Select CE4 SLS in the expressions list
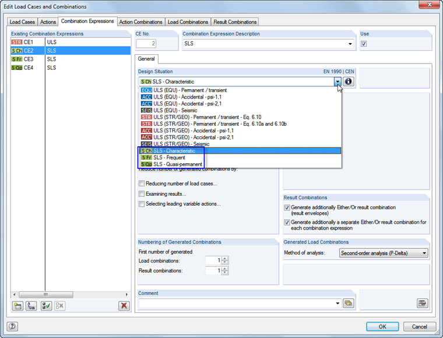443x338 pixels. coord(71,68)
